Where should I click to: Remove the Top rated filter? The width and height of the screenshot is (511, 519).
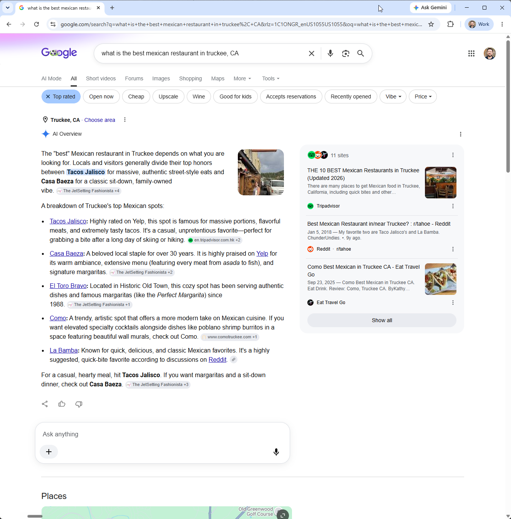pyautogui.click(x=61, y=96)
